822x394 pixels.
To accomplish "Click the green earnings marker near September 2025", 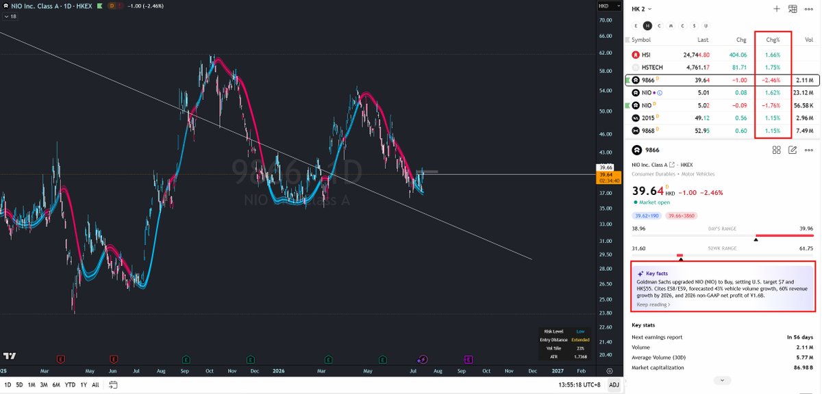I will (186, 358).
